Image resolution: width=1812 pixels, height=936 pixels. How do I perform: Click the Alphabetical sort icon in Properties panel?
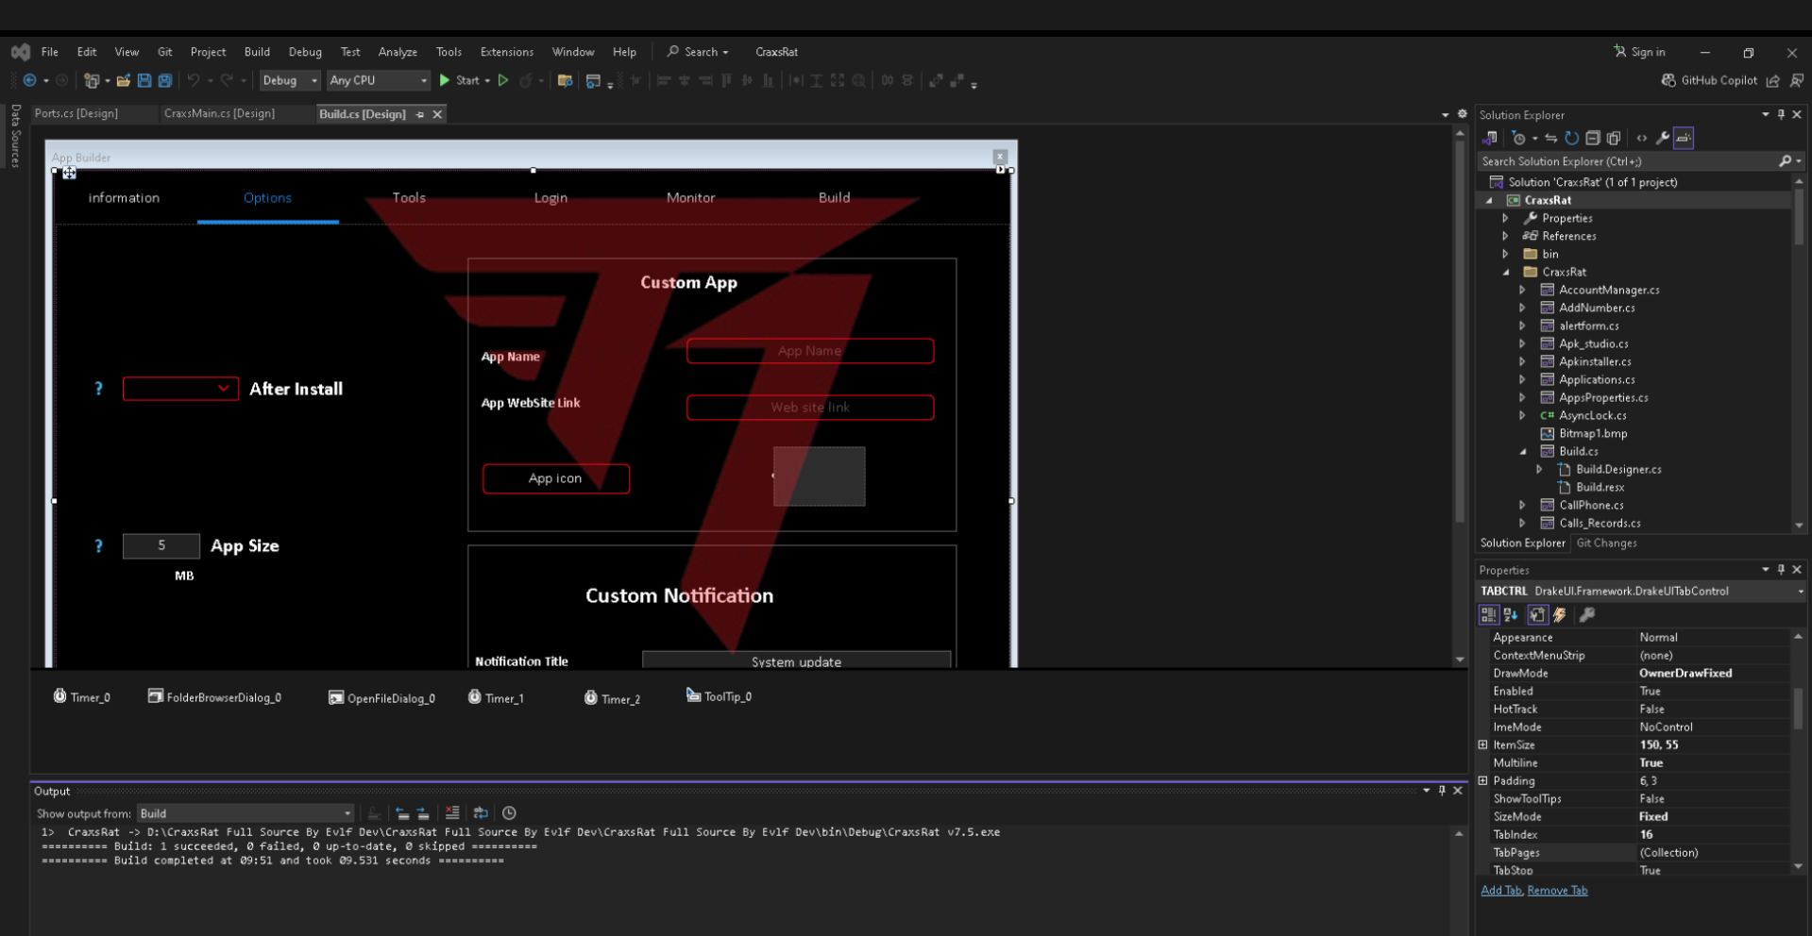(1511, 615)
